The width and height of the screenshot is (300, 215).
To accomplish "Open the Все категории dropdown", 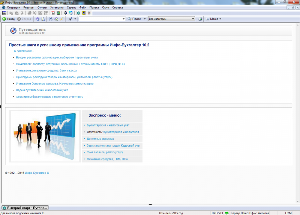I will (171, 19).
